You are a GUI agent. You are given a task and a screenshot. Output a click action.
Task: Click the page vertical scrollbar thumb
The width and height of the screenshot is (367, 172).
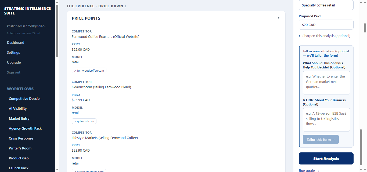[365, 28]
